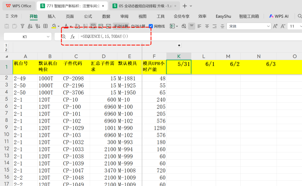This screenshot has width=302, height=186.
Task: Switch to the 开始 ribbon tab
Action: pos(34,16)
